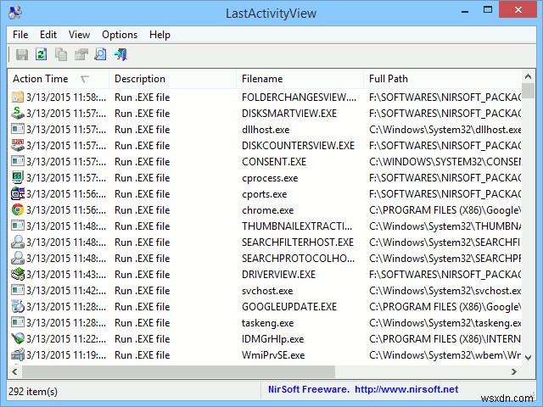Click the Find toolbar icon
This screenshot has width=543, height=407.
[x=100, y=54]
